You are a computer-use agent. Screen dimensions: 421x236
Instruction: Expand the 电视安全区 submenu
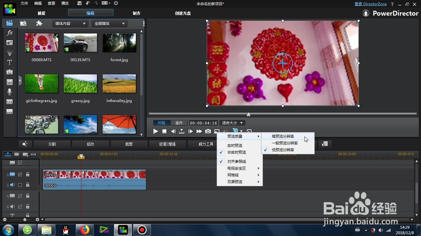click(x=240, y=168)
